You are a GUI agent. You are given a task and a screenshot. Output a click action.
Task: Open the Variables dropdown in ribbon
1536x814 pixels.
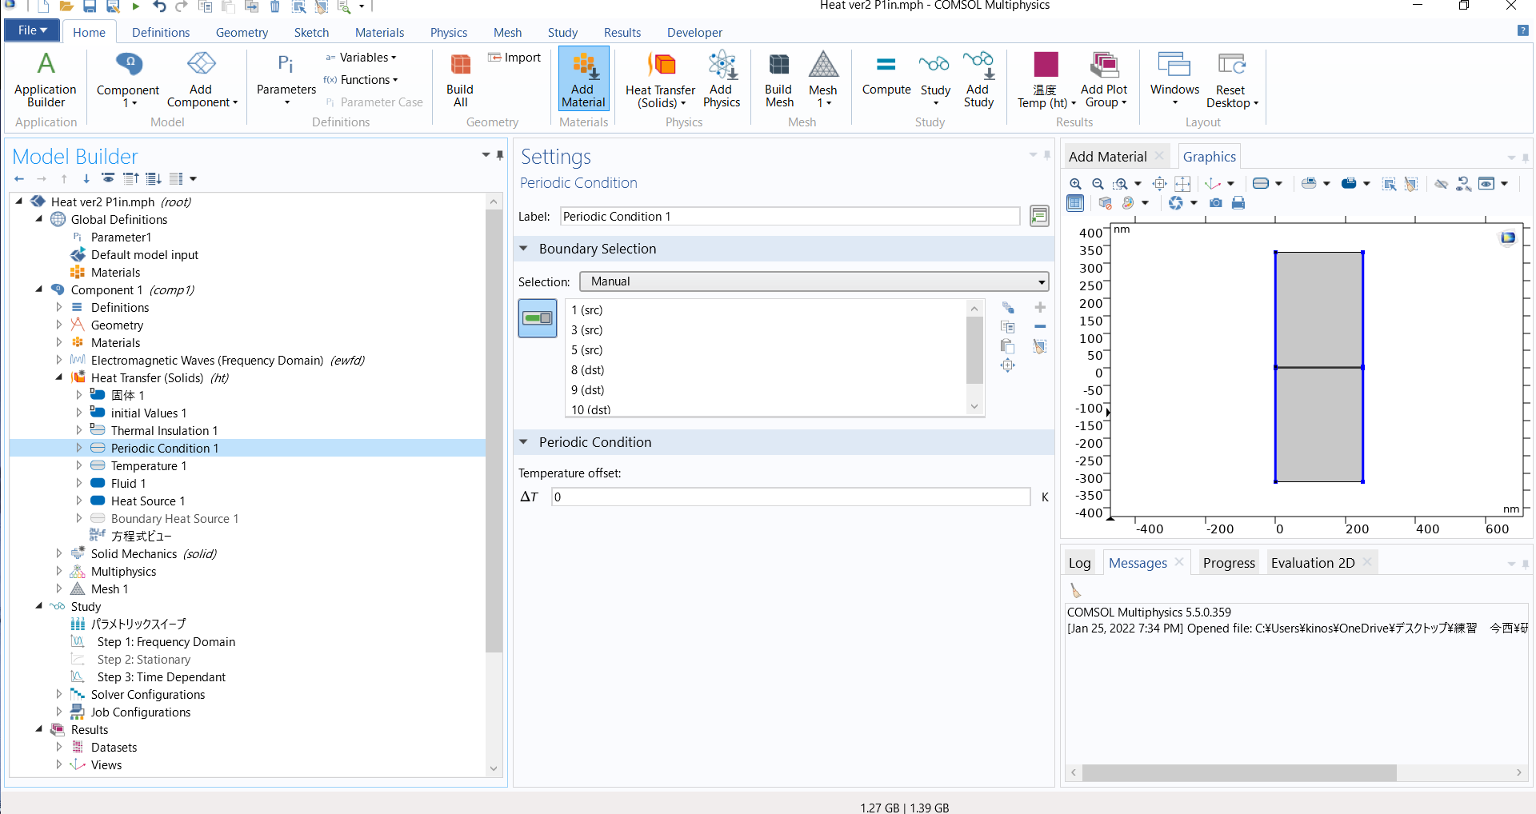click(361, 58)
